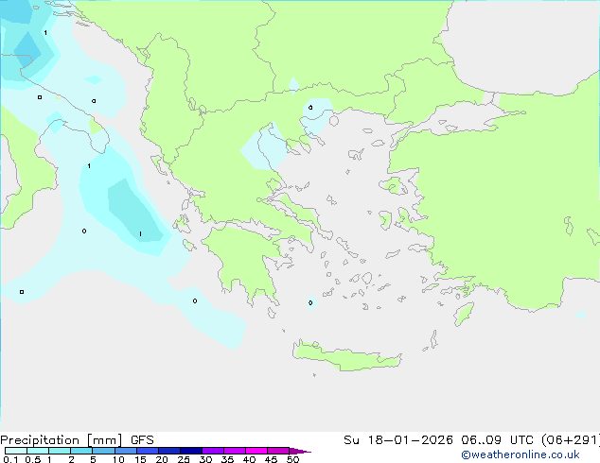Click the purple arrow tip above 50 mm
600x463 pixels.
point(300,451)
